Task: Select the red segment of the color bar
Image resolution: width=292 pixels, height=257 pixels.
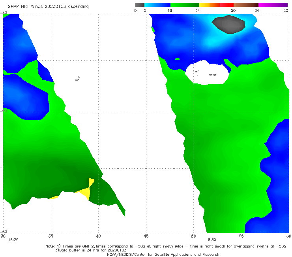Action: click(x=226, y=5)
